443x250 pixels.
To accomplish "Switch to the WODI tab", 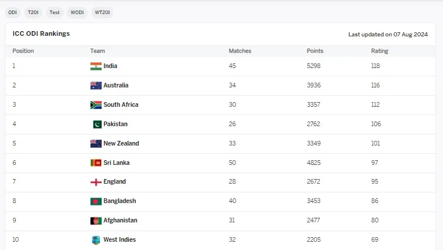I will tap(77, 12).
